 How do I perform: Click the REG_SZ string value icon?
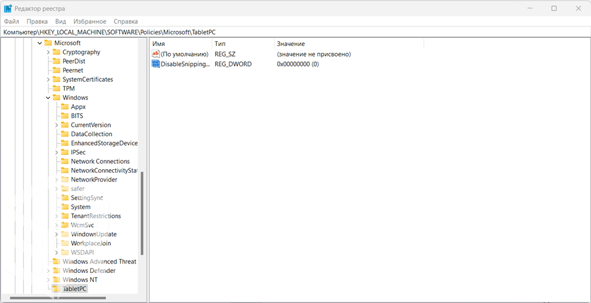pos(155,54)
